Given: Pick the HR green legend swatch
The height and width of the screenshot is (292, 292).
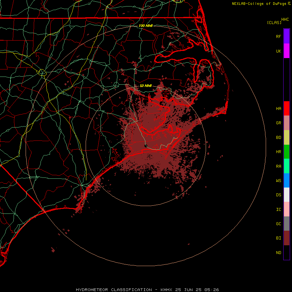Looking at the screenshot, I should click(x=286, y=152).
